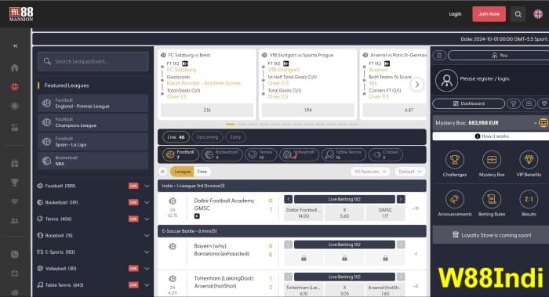Image resolution: width=549 pixels, height=297 pixels.
Task: Switch to the Upcoming matches filter
Action: pos(207,137)
